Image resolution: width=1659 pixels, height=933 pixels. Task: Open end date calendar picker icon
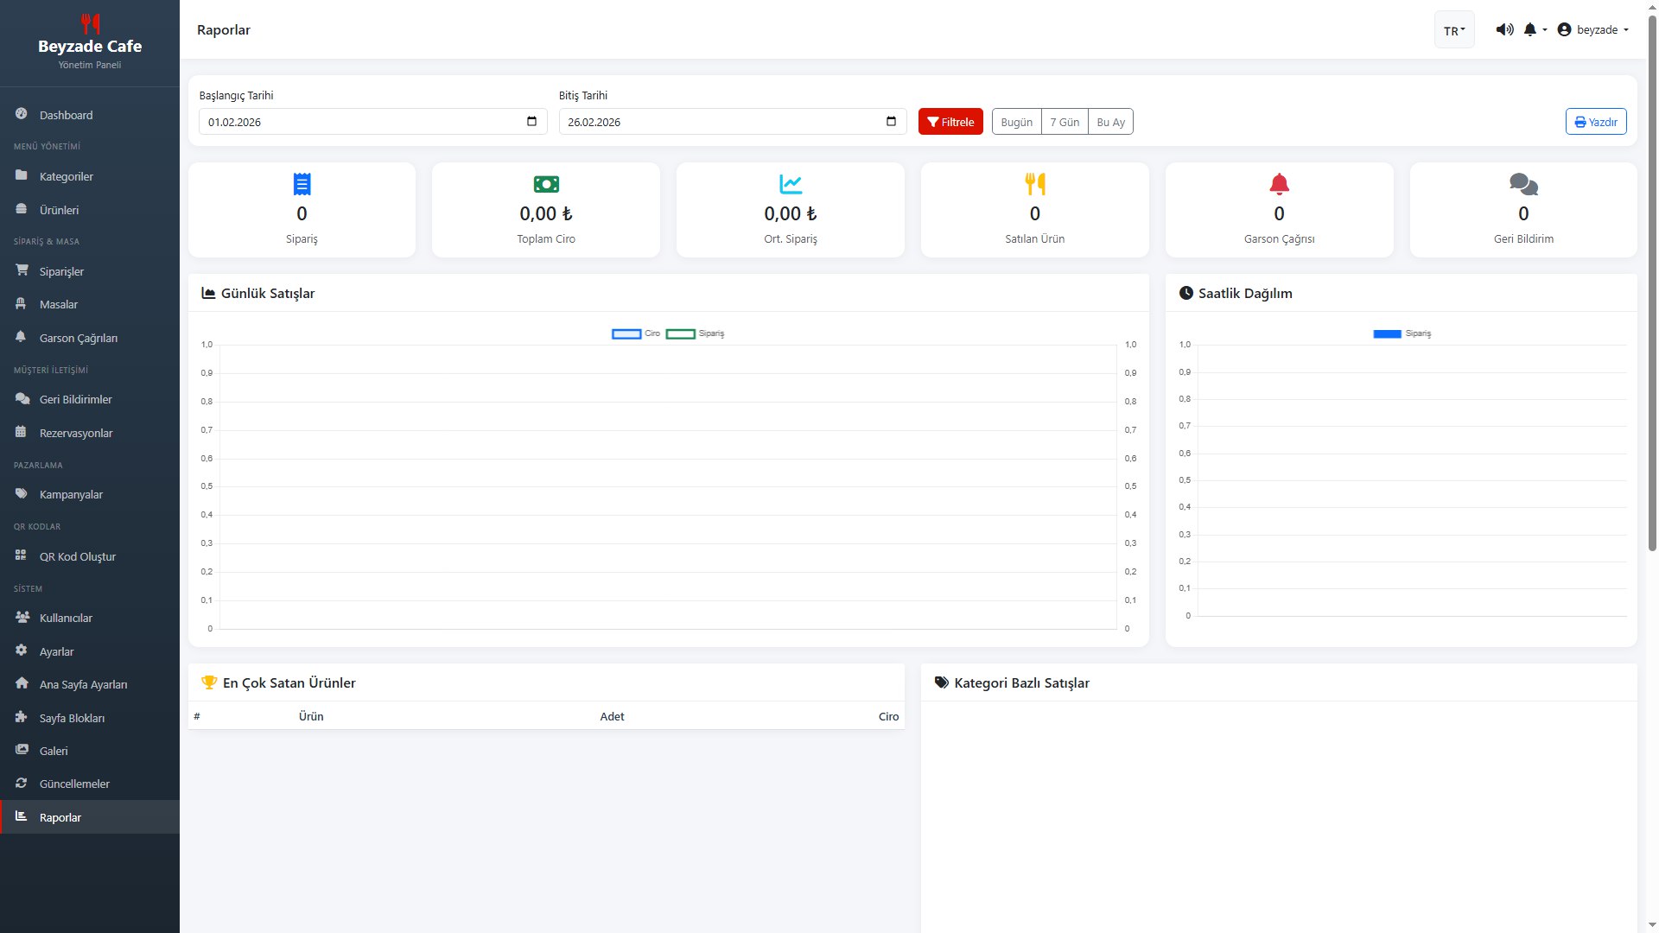point(891,122)
